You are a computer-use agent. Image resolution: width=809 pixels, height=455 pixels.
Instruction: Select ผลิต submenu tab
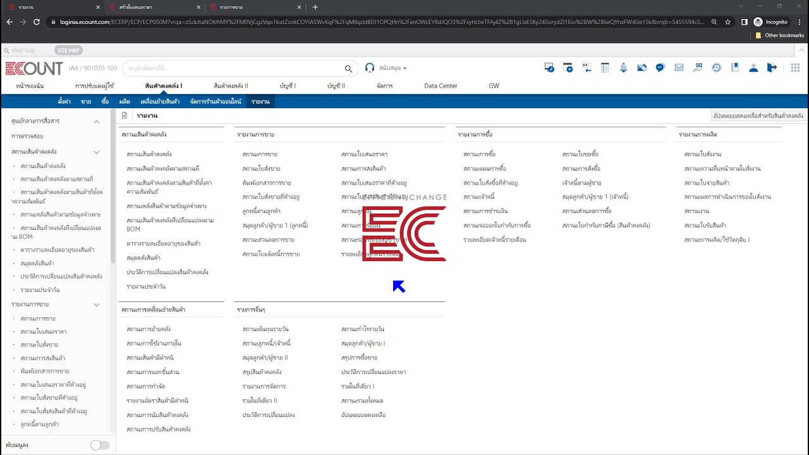click(125, 101)
